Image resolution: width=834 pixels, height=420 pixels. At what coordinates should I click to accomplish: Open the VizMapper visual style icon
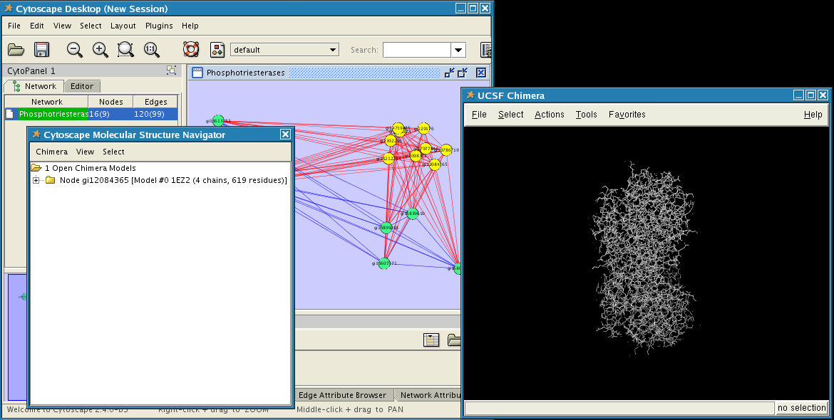click(x=217, y=50)
